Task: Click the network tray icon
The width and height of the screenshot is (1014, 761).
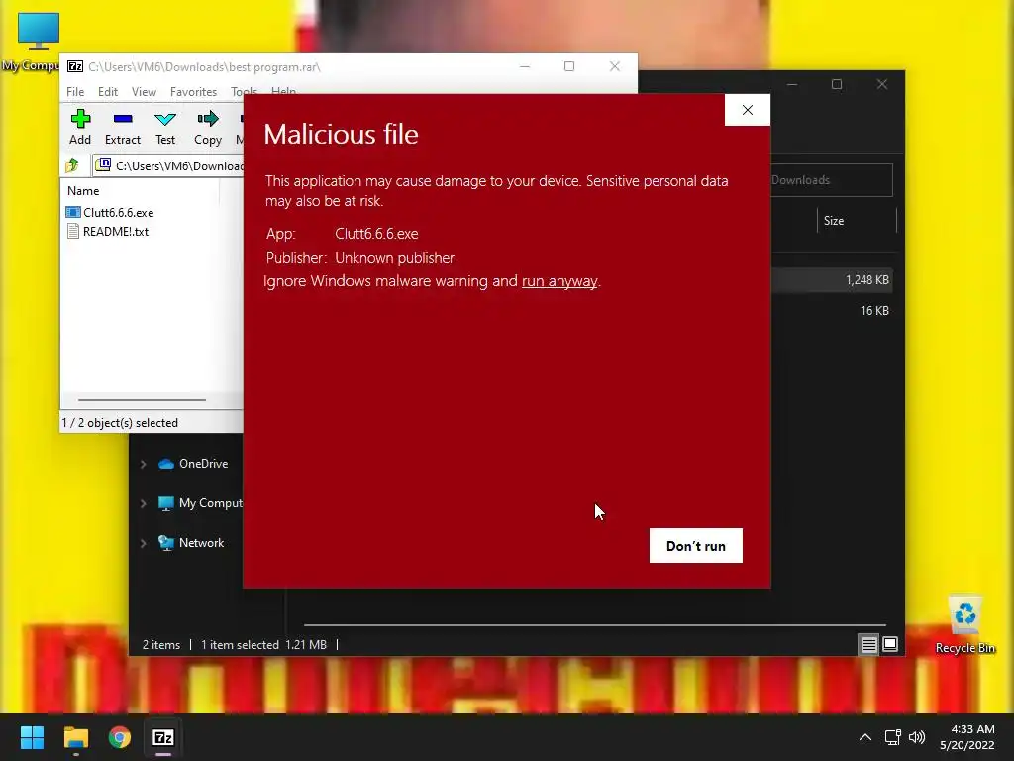Action: tap(893, 737)
